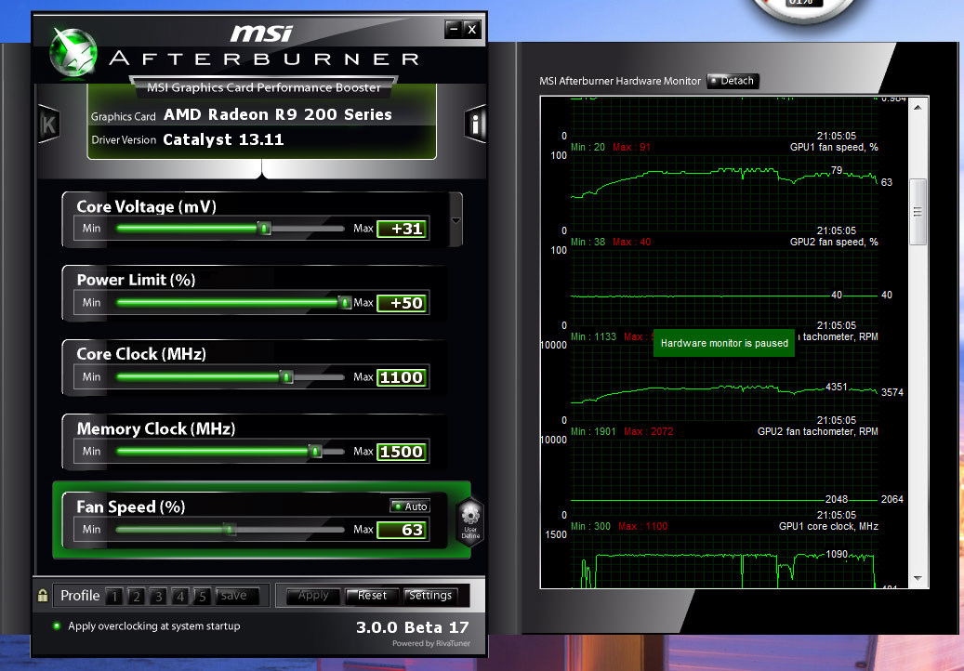
Task: Click 'GPU2 fan tachometer, RPM' label
Action: pyautogui.click(x=818, y=431)
